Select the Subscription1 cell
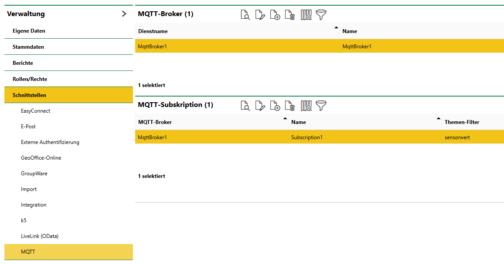 (x=365, y=137)
